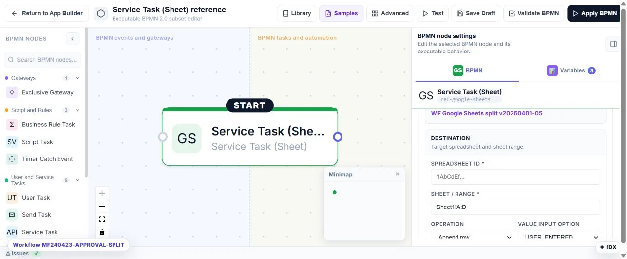Click the Workflow MF240423-APPROVAL-SPLIT badge

click(x=69, y=245)
